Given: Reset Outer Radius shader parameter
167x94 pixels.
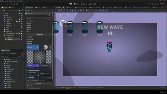Looking at the screenshot, I should click(38, 73).
